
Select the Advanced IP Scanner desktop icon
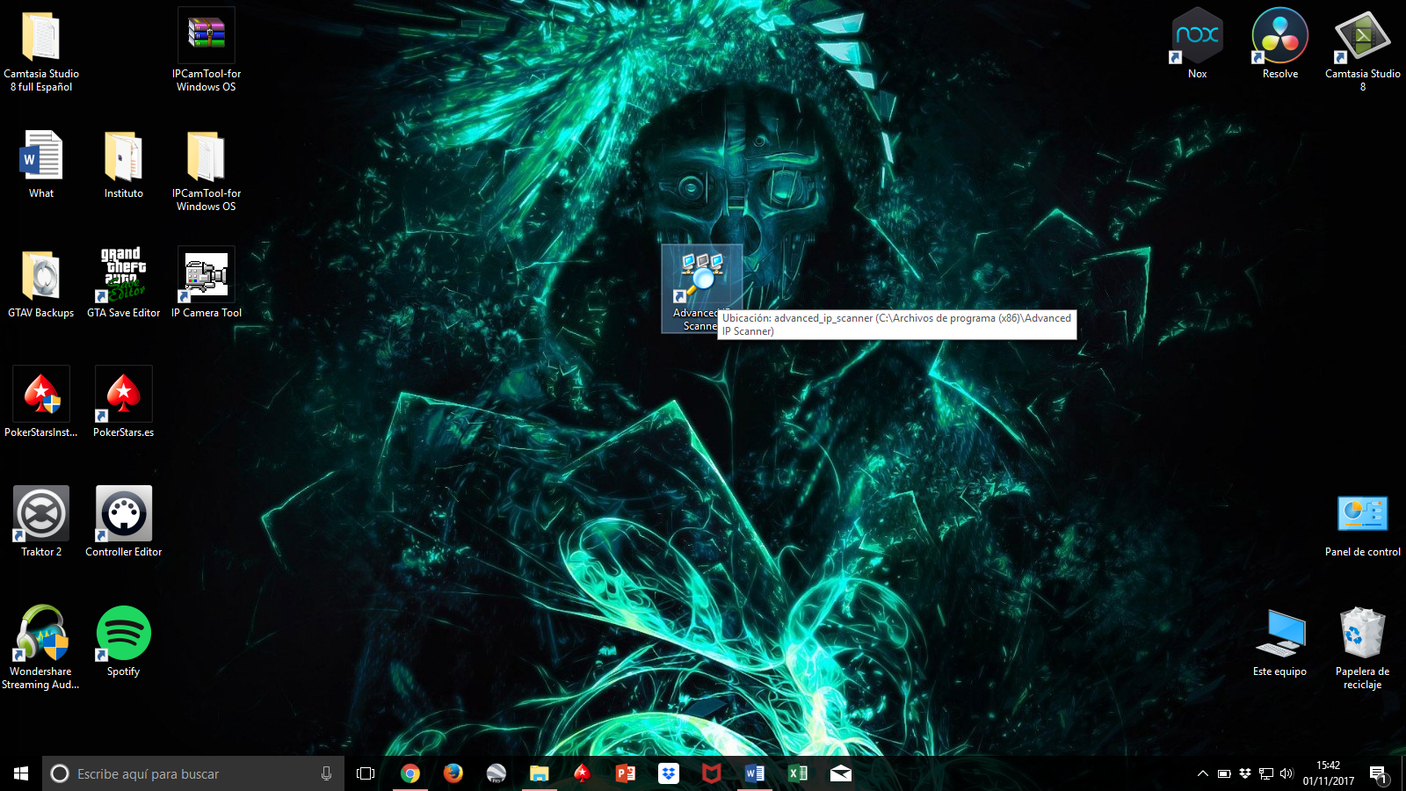(x=701, y=289)
